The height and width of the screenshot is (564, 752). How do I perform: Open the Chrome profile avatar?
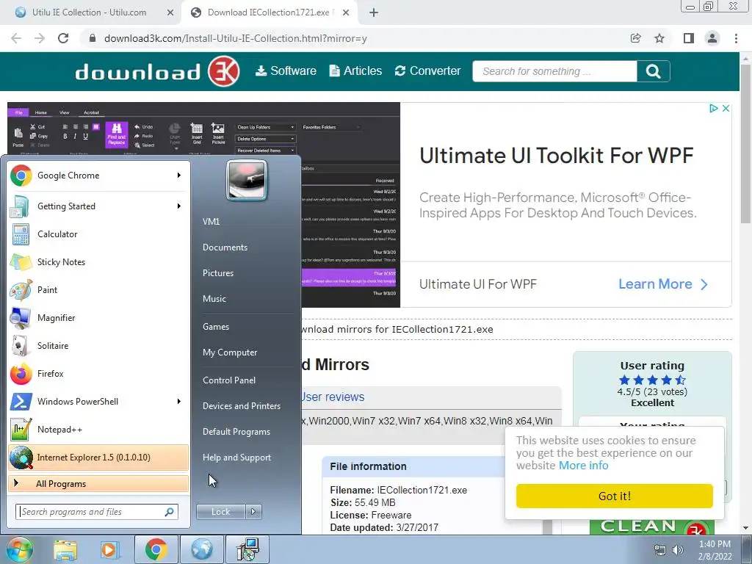pyautogui.click(x=712, y=38)
